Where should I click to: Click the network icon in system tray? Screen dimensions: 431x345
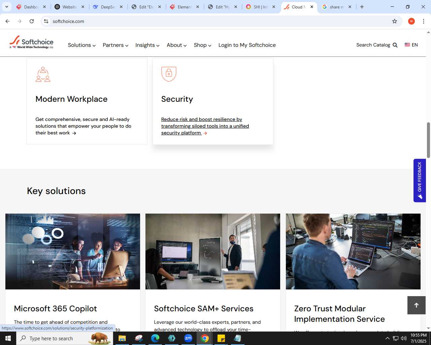point(396,338)
